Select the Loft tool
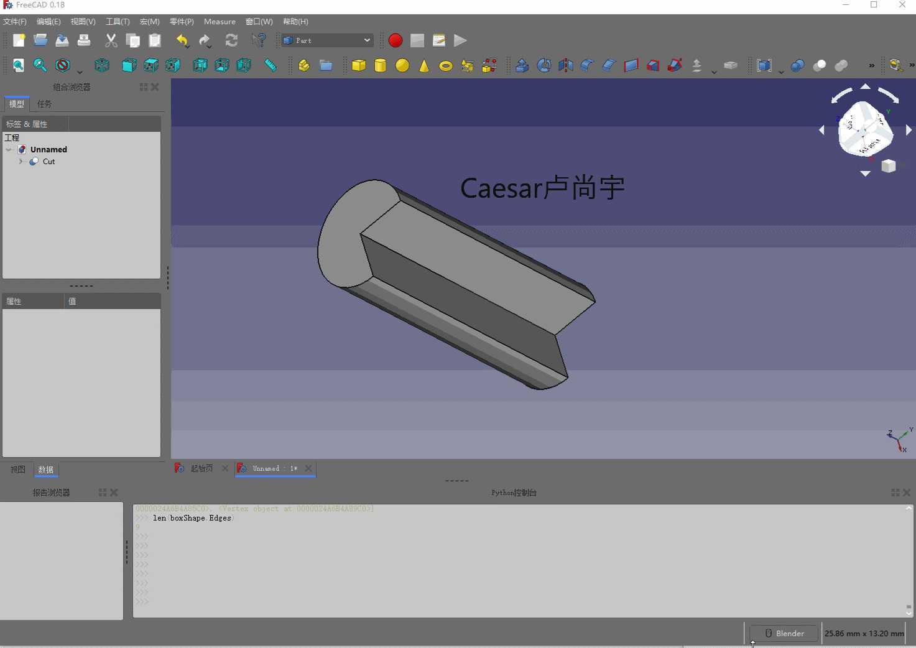This screenshot has width=916, height=648. [x=653, y=65]
